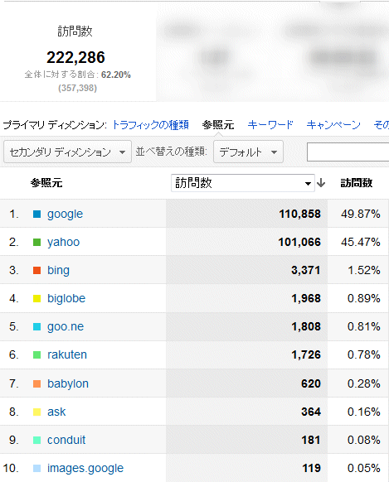This screenshot has width=389, height=482.
Task: Click the green swatch beside yahoo
Action: tap(37, 242)
